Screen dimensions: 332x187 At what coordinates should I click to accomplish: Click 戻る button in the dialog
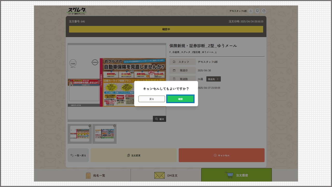[x=152, y=99]
